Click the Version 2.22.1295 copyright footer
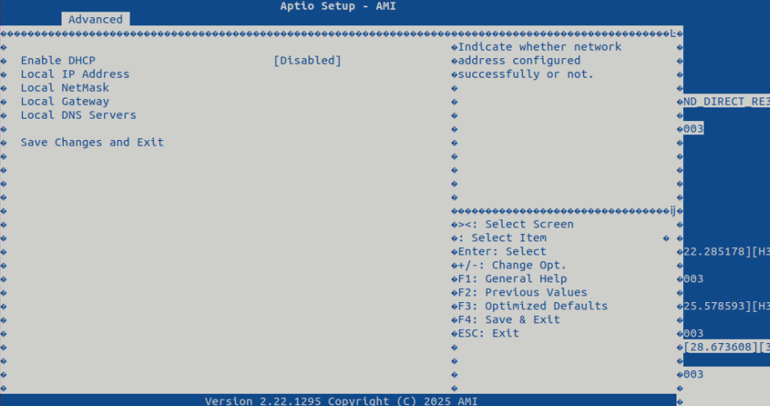The width and height of the screenshot is (770, 406). tap(341, 401)
